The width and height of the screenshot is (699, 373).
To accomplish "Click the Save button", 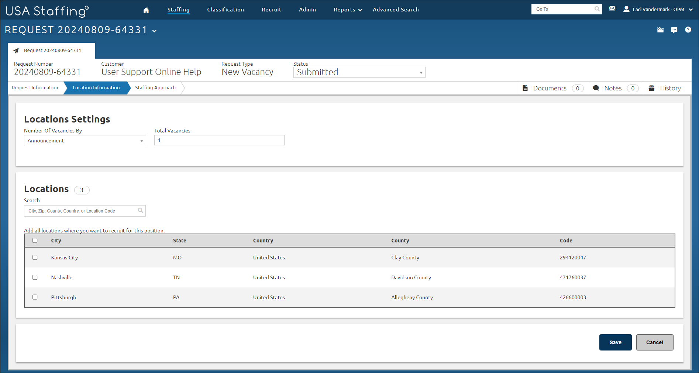I will point(615,342).
